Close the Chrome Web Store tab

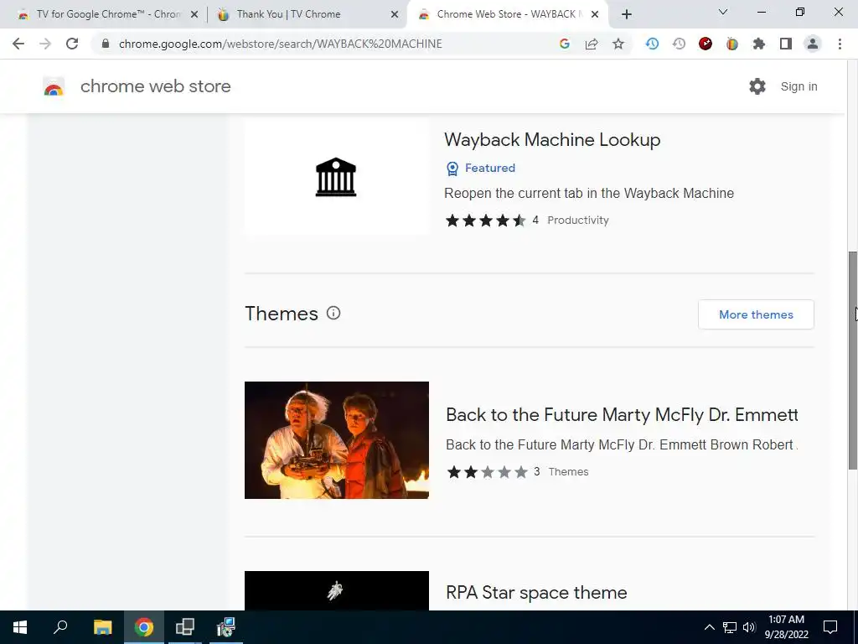[x=595, y=15]
